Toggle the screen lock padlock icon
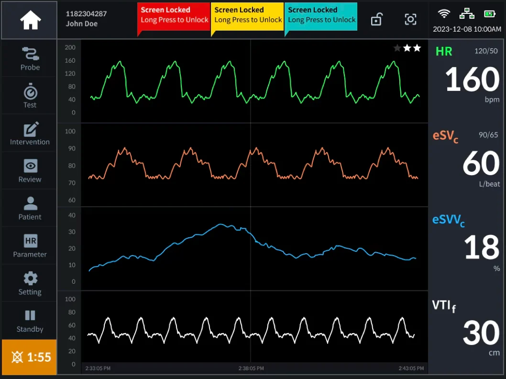 [x=376, y=20]
